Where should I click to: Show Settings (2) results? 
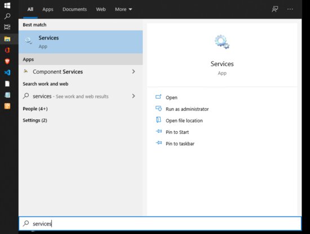pos(35,120)
